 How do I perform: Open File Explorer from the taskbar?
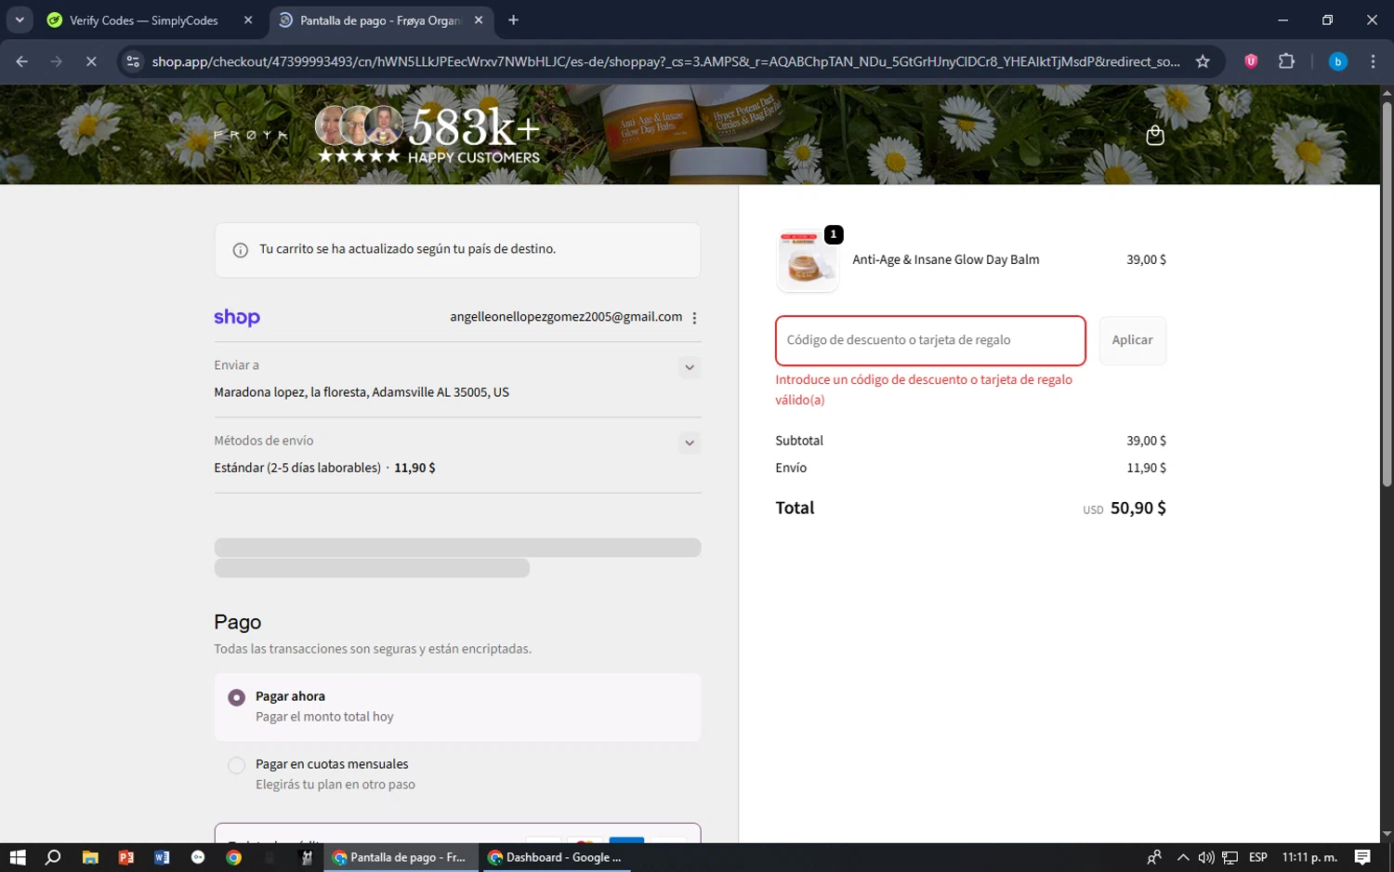coord(90,857)
